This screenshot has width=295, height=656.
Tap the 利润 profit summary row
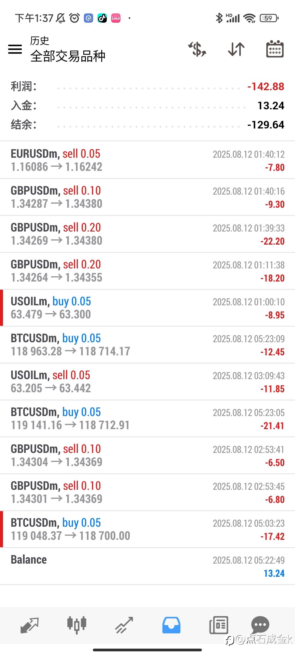click(147, 87)
